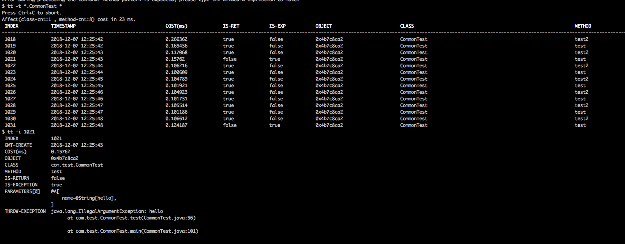
Task: Click detail class value com.test.CommonTest
Action: [77, 165]
